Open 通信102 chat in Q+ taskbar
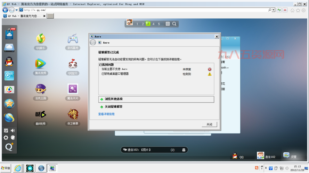309x173 pixels. coord(266,156)
